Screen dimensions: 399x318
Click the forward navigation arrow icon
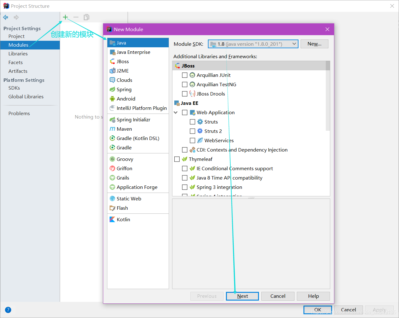click(16, 17)
